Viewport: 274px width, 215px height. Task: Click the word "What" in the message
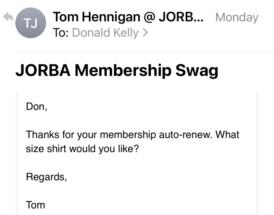pyautogui.click(x=228, y=134)
